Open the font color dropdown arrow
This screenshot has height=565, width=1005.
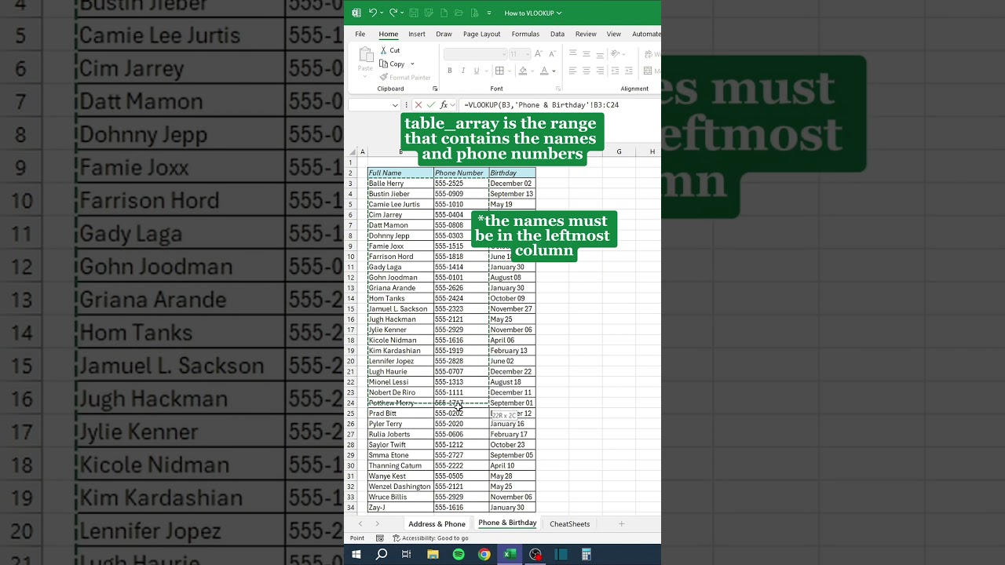point(554,71)
